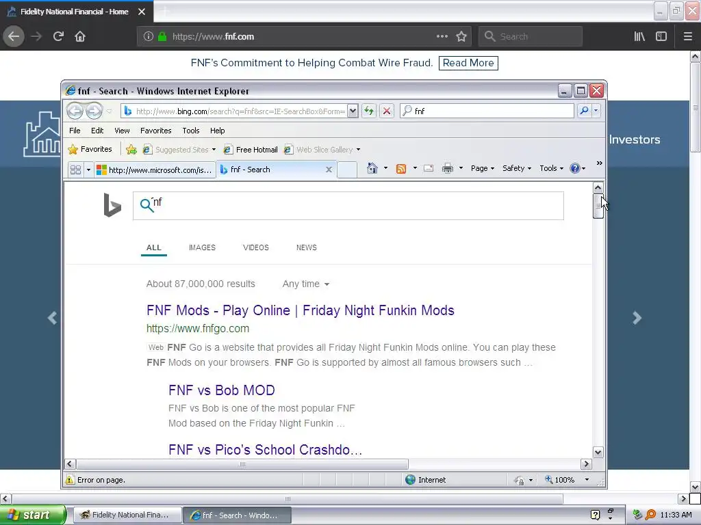Image resolution: width=701 pixels, height=525 pixels.
Task: Toggle Firefox sidebar icon
Action: [661, 36]
